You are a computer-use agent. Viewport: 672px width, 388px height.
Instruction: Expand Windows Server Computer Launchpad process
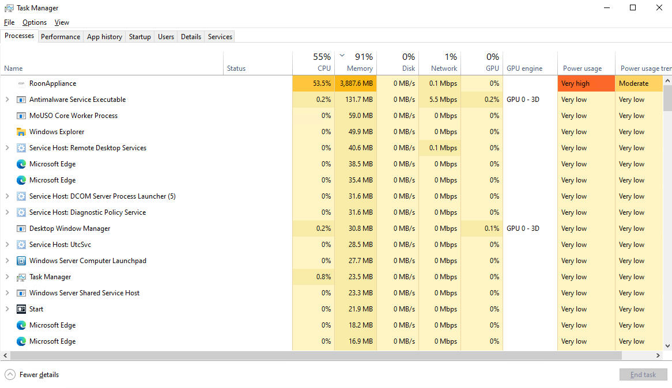point(7,261)
